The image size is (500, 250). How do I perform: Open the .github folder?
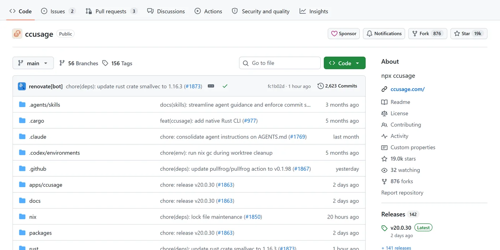tap(38, 169)
